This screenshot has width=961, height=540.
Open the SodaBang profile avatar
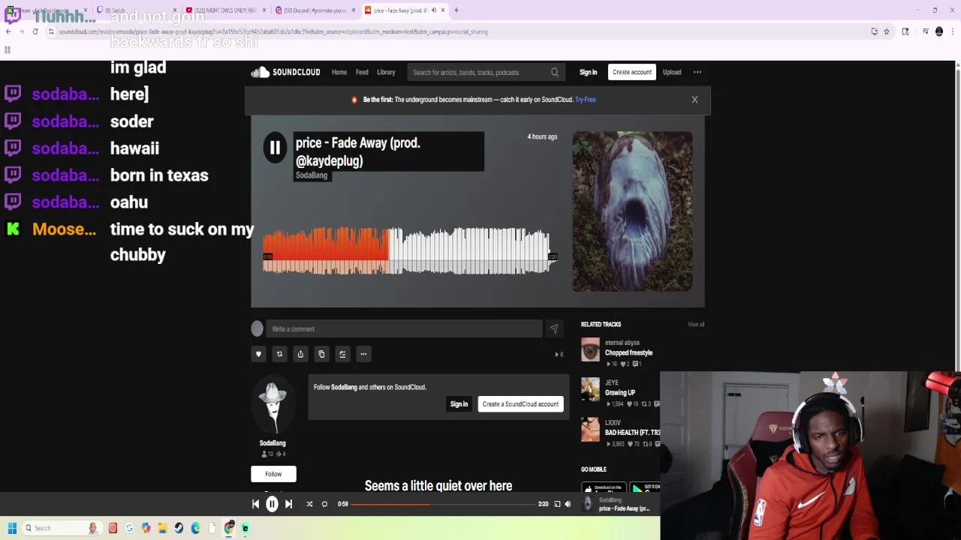coord(273,406)
